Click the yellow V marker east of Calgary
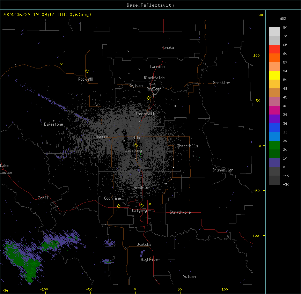The image size is (301, 294). click(x=150, y=204)
